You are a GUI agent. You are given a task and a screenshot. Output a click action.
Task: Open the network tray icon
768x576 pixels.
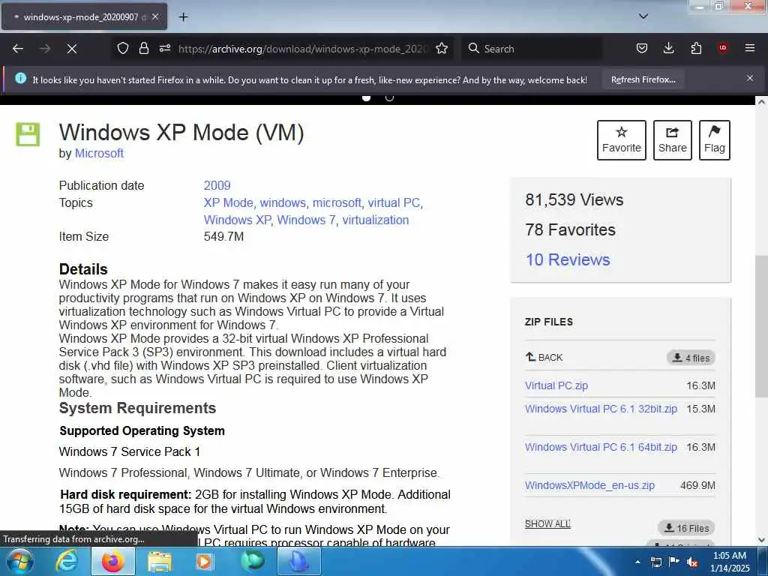[x=655, y=562]
